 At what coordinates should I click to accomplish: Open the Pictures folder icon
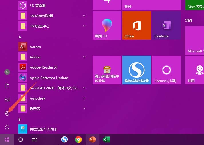coord(7,100)
